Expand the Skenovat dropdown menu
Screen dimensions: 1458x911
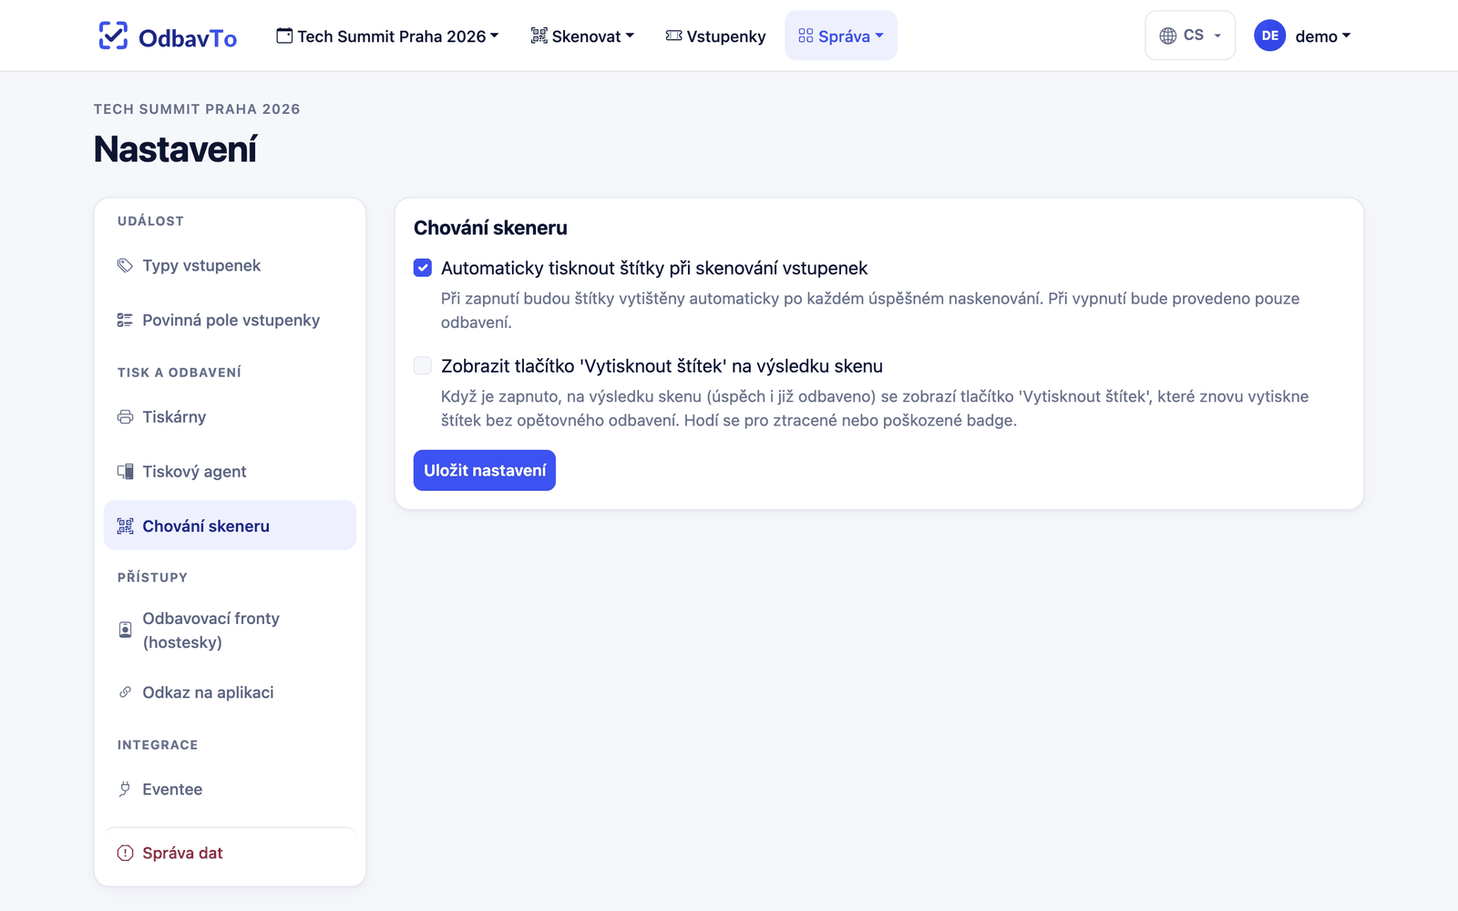pos(582,36)
